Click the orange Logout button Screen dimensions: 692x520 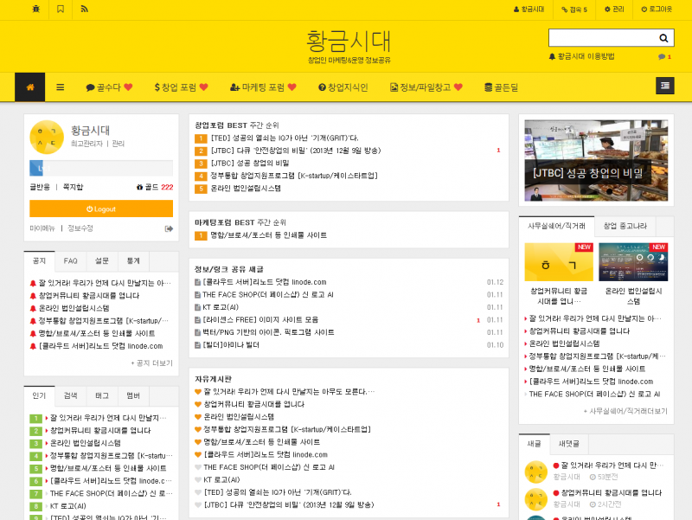(x=101, y=209)
